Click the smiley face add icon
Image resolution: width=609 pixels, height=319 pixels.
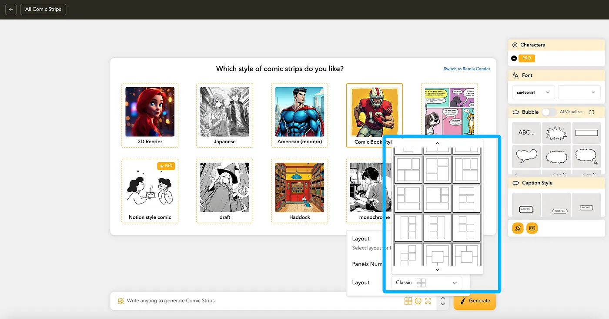click(418, 301)
